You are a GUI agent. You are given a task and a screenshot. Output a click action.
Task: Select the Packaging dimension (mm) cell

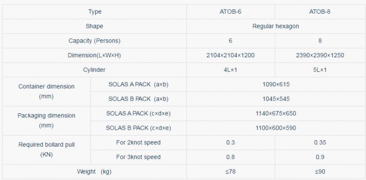(x=47, y=121)
